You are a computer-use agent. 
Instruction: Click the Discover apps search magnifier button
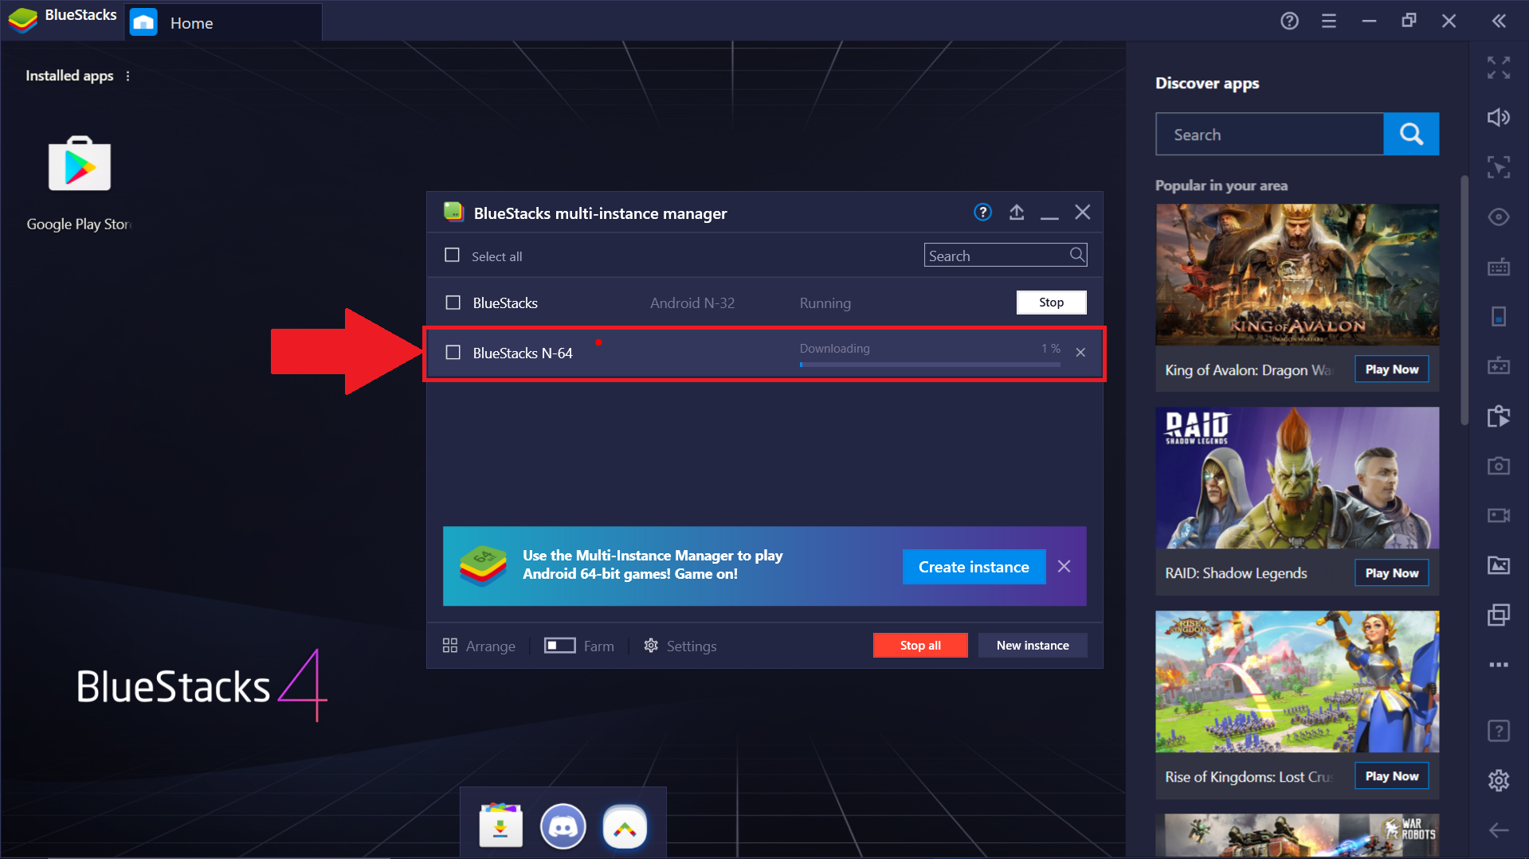tap(1411, 134)
